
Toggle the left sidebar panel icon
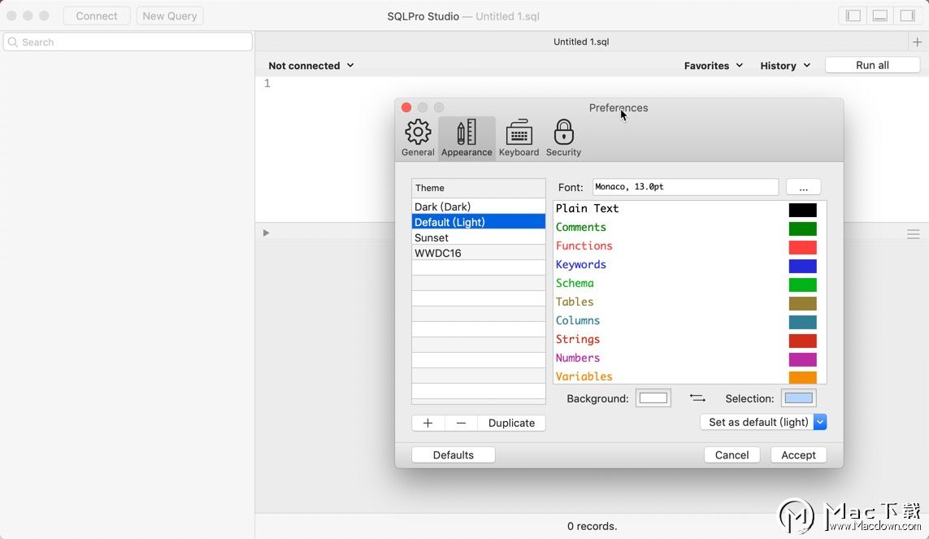point(853,16)
